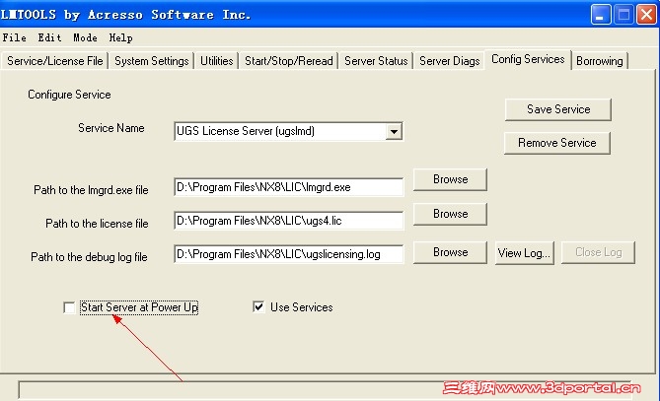Click the Remove Service button

coord(556,143)
